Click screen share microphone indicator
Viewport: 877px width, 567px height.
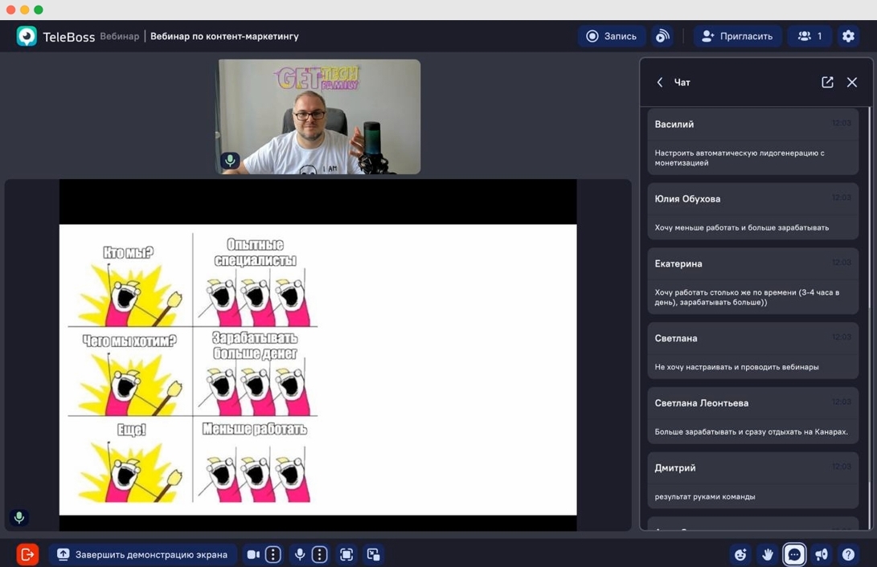tap(19, 517)
